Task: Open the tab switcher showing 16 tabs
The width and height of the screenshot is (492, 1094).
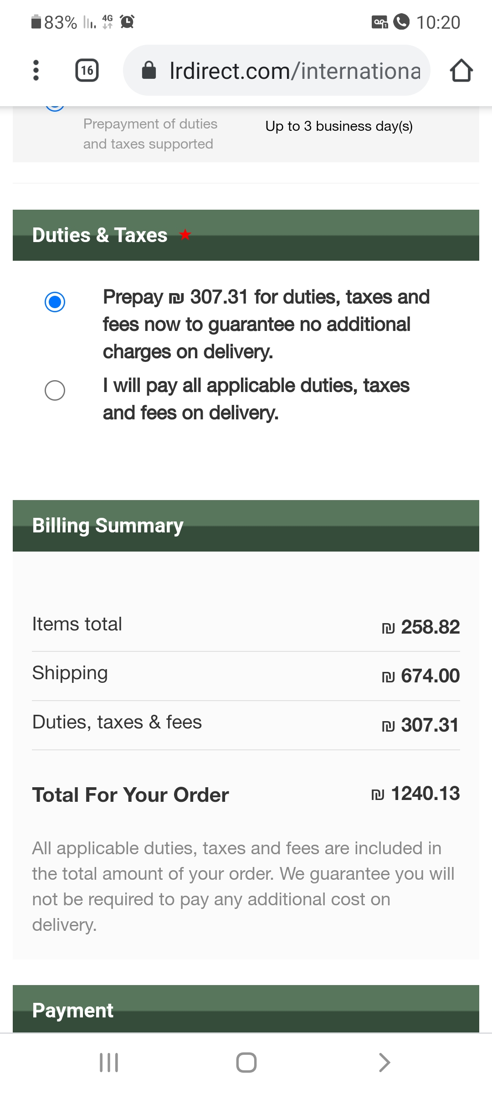Action: [87, 70]
